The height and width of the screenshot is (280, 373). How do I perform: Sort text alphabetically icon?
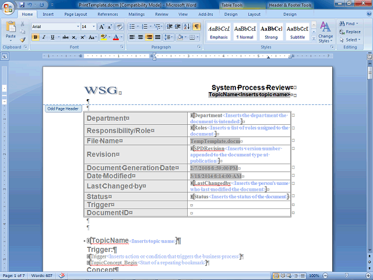coord(187,27)
